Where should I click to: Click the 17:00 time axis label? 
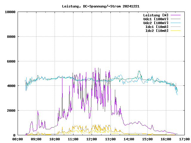click(x=184, y=139)
